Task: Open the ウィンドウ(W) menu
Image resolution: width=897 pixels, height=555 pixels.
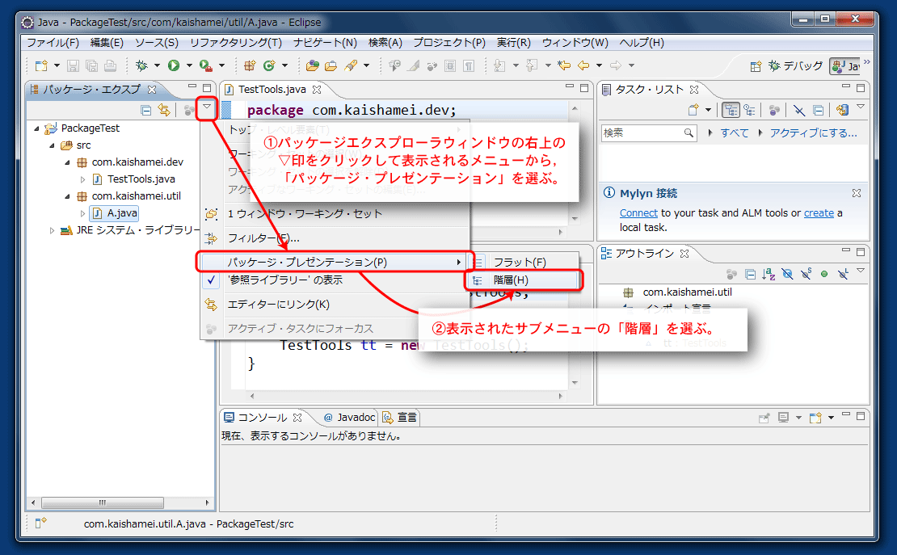Action: tap(575, 42)
